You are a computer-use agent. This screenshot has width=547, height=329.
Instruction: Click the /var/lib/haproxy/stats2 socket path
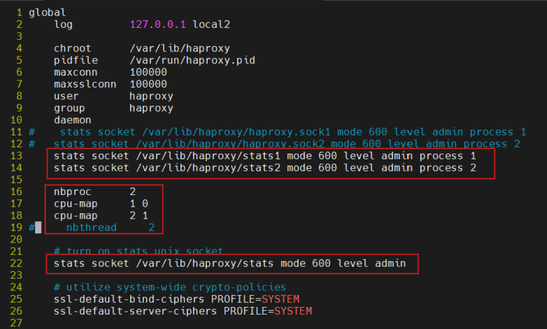point(208,168)
